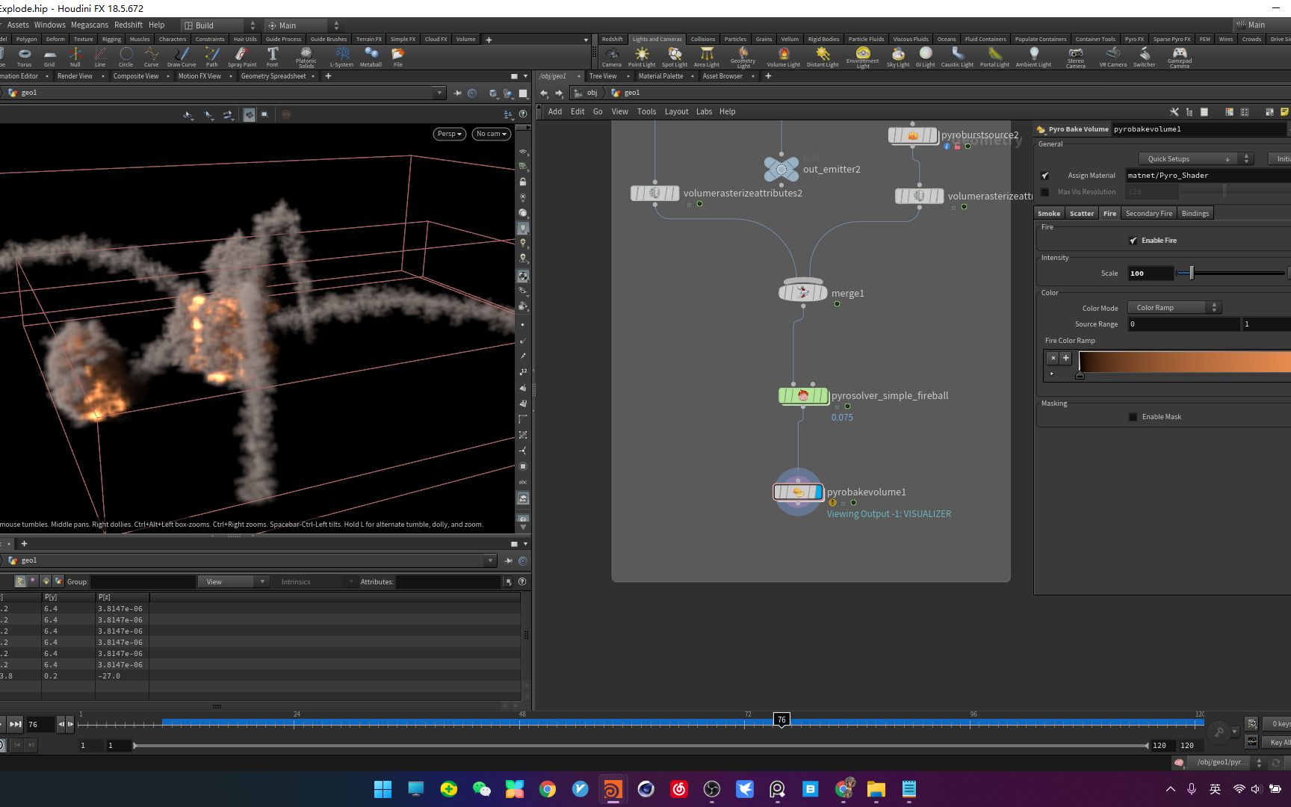Toggle the Enable Fire checkbox
The height and width of the screenshot is (807, 1291).
click(1133, 241)
